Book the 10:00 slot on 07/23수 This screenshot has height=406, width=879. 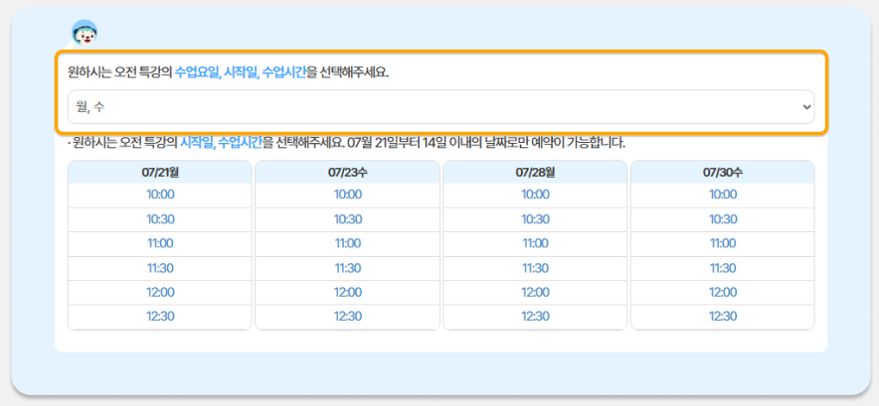(348, 195)
